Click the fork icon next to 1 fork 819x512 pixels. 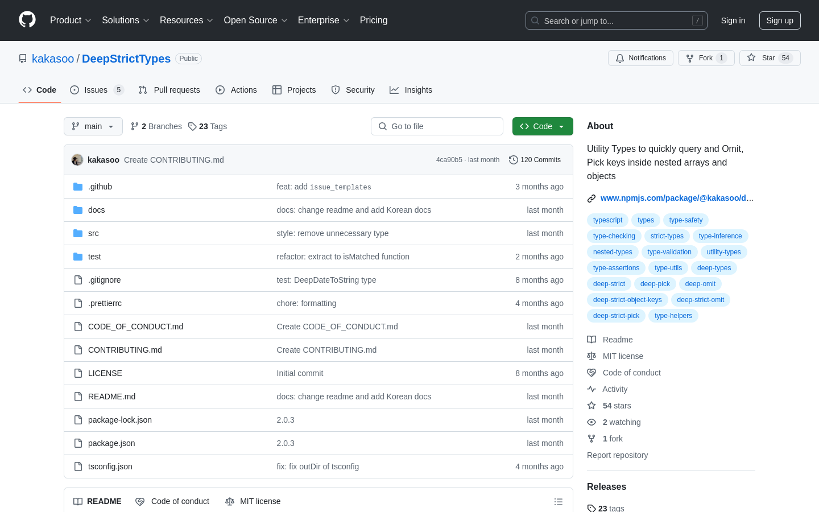click(591, 439)
